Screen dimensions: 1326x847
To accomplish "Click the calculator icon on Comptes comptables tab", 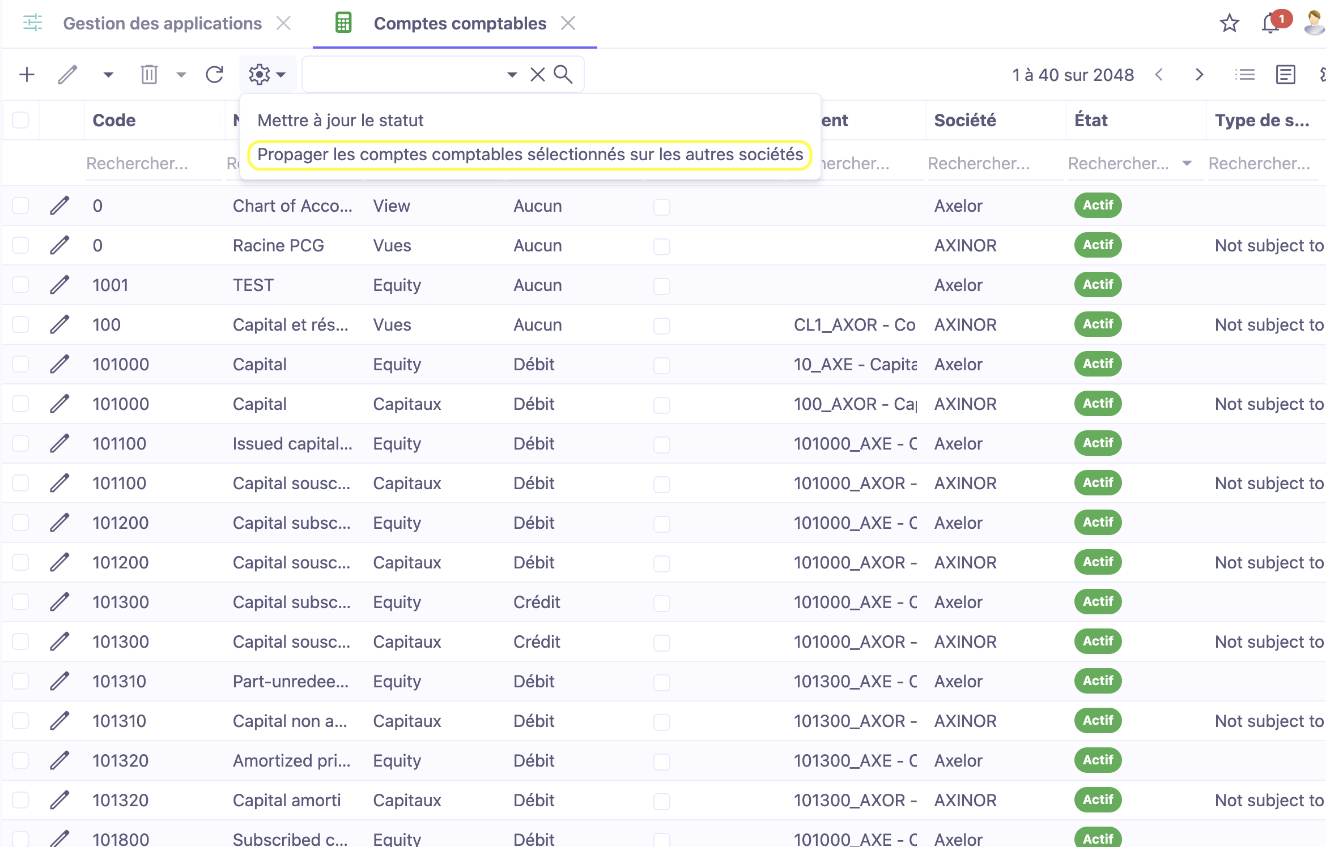I will tap(343, 23).
